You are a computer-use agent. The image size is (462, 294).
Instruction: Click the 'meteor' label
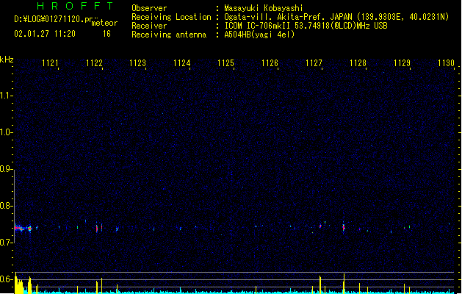point(104,23)
